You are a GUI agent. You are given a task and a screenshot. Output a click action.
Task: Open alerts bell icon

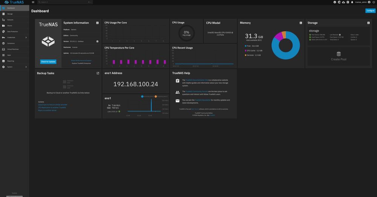click(x=352, y=2)
